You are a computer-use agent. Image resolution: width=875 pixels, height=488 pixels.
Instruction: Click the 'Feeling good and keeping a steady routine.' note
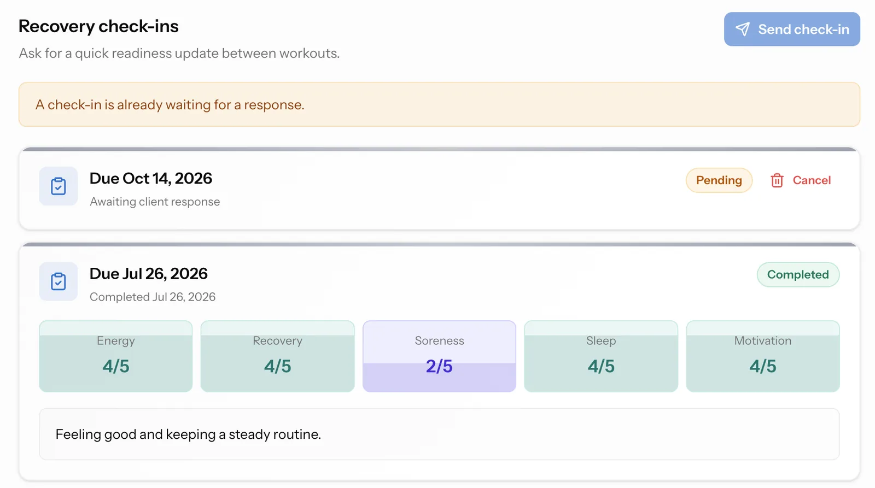439,434
